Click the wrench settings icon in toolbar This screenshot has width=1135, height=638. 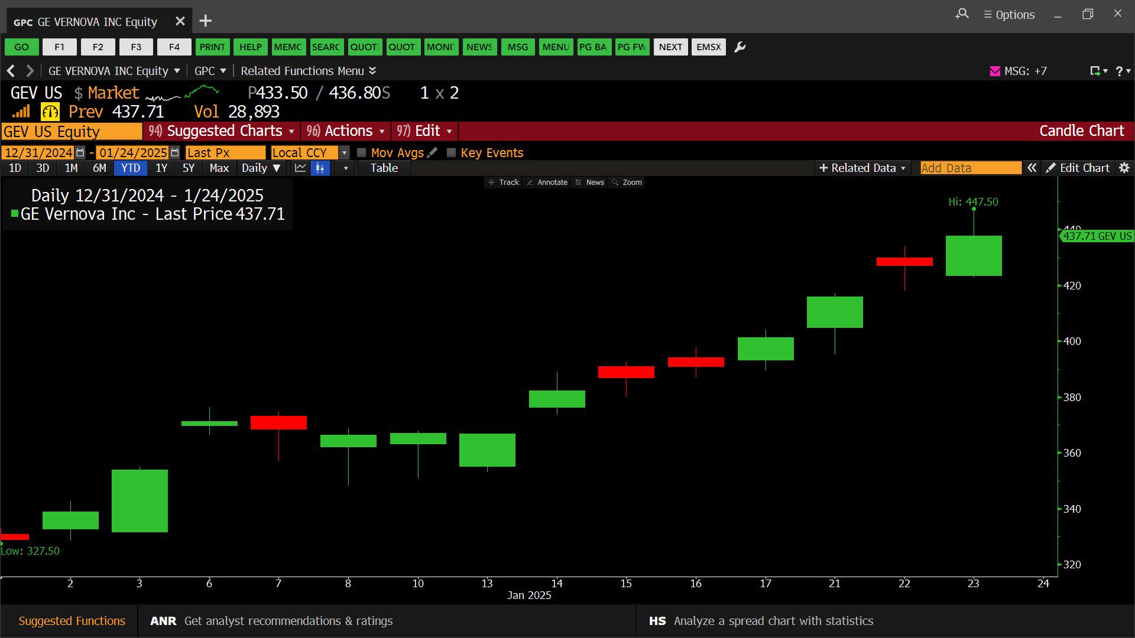[740, 47]
